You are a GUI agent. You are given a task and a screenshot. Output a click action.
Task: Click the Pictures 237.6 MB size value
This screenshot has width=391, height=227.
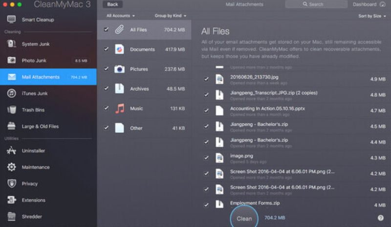(x=174, y=69)
